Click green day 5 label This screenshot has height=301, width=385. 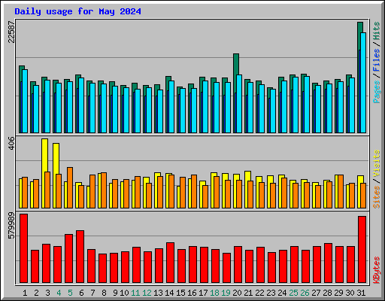pos(70,293)
